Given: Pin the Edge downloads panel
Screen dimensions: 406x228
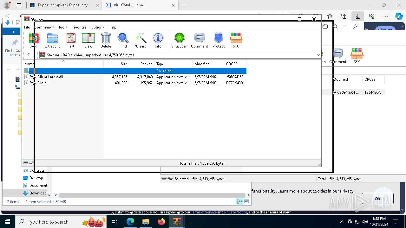Looking at the screenshot, I should (x=356, y=26).
